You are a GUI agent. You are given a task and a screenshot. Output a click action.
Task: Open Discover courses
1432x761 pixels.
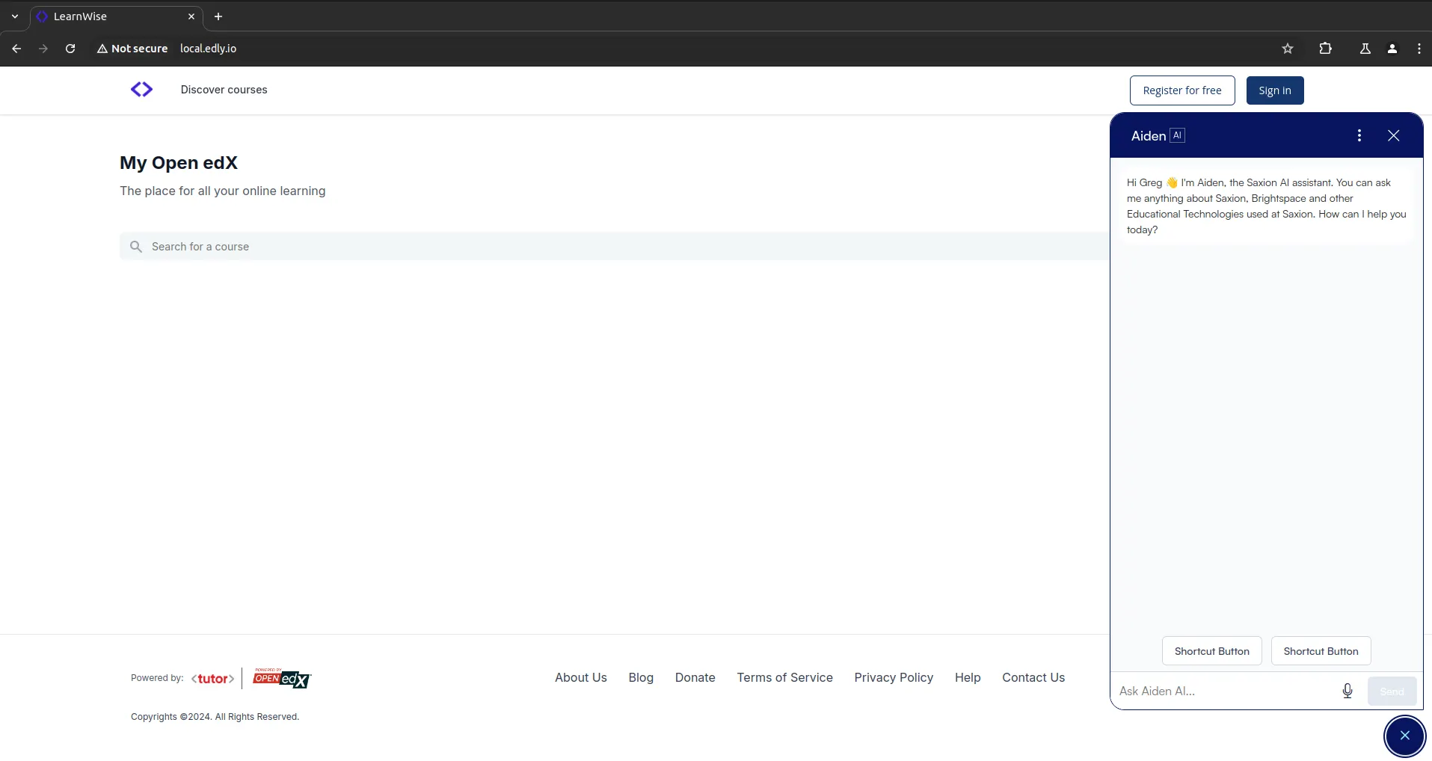coord(224,90)
